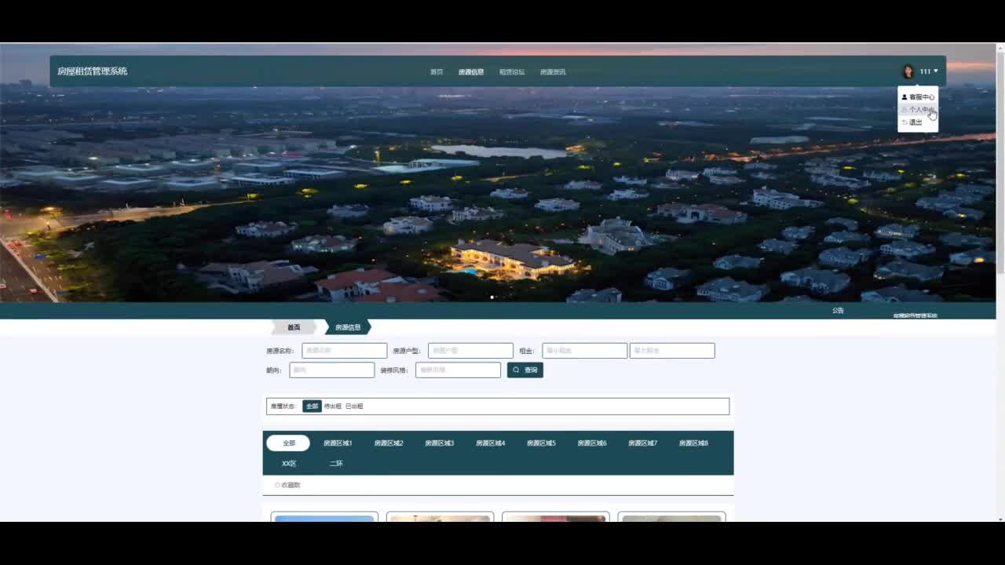This screenshot has height=565, width=1005.
Task: Expand the 111 user dropdown arrow
Action: (x=936, y=71)
